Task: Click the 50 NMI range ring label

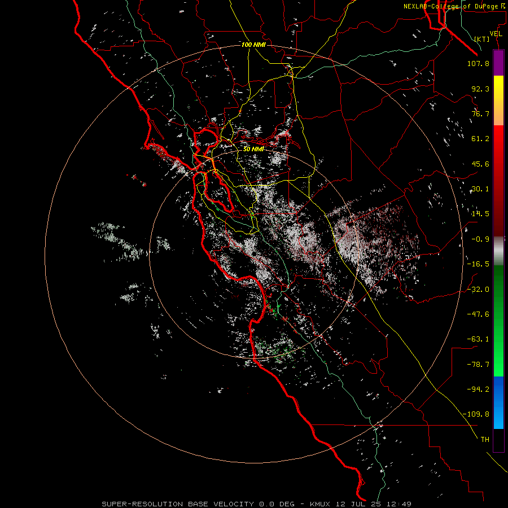Action: pos(253,150)
